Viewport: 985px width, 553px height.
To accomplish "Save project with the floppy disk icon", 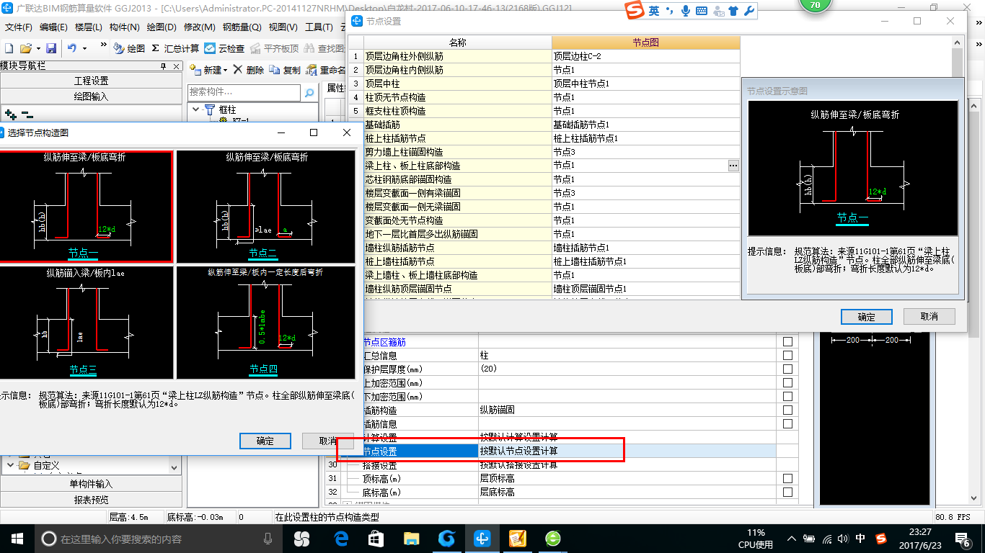I will point(51,48).
